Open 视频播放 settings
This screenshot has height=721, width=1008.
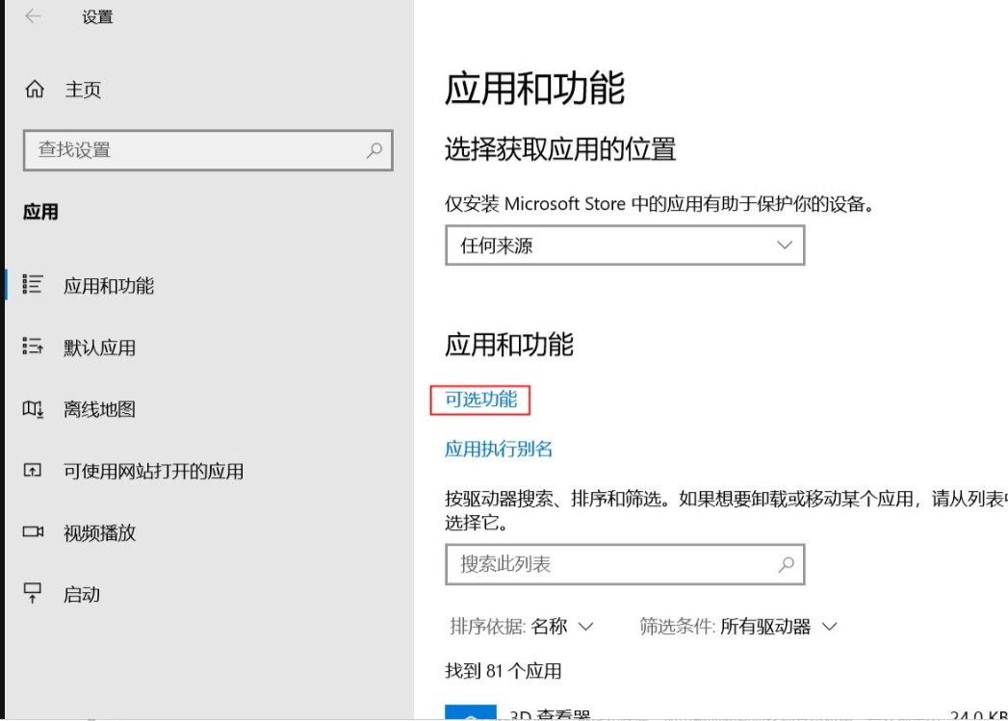101,532
